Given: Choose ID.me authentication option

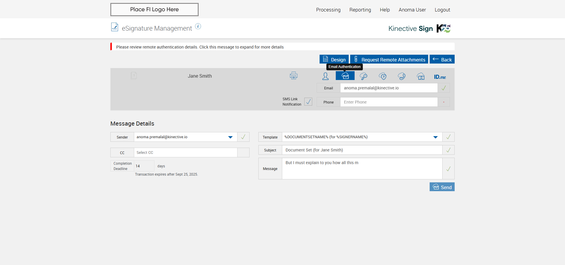Looking at the screenshot, I should pyautogui.click(x=440, y=77).
